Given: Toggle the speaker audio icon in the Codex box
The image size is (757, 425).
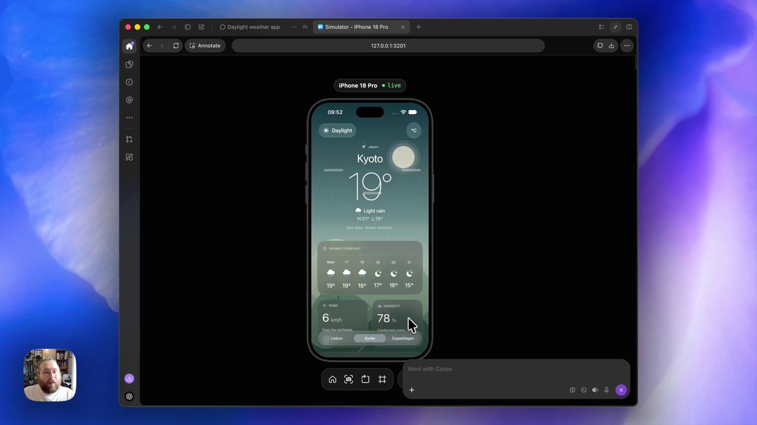Looking at the screenshot, I should click(596, 390).
